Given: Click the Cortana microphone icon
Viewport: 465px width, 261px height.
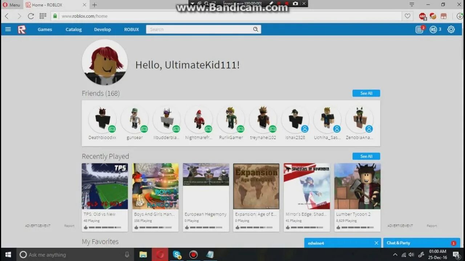Looking at the screenshot, I should tap(127, 254).
